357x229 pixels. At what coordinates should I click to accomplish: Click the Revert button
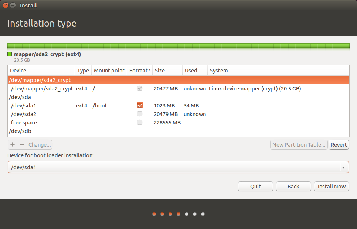[x=339, y=145]
